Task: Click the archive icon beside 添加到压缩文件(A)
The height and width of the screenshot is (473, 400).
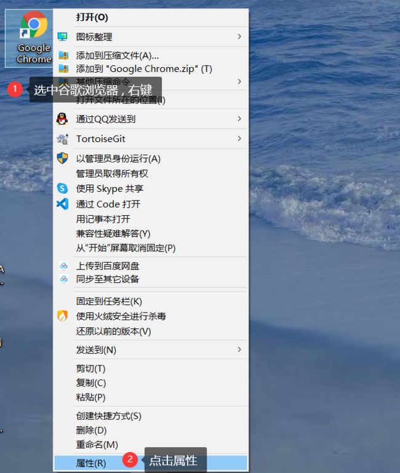Action: [x=63, y=55]
